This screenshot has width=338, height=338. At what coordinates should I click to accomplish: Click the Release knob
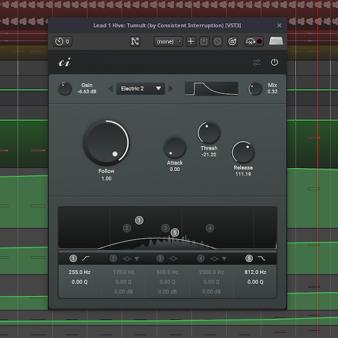[x=243, y=153]
